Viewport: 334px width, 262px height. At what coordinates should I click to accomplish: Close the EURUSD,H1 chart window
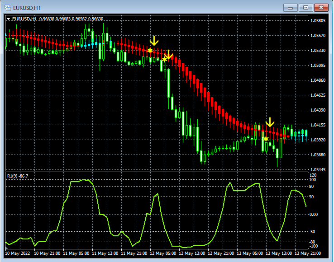(321, 8)
